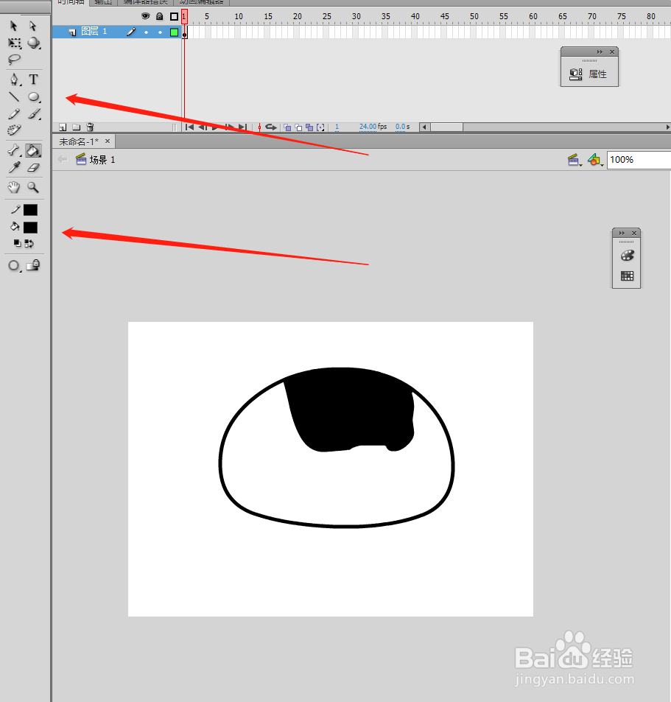
Task: Grab the Zoom (magnifier) tool
Action: coord(33,187)
